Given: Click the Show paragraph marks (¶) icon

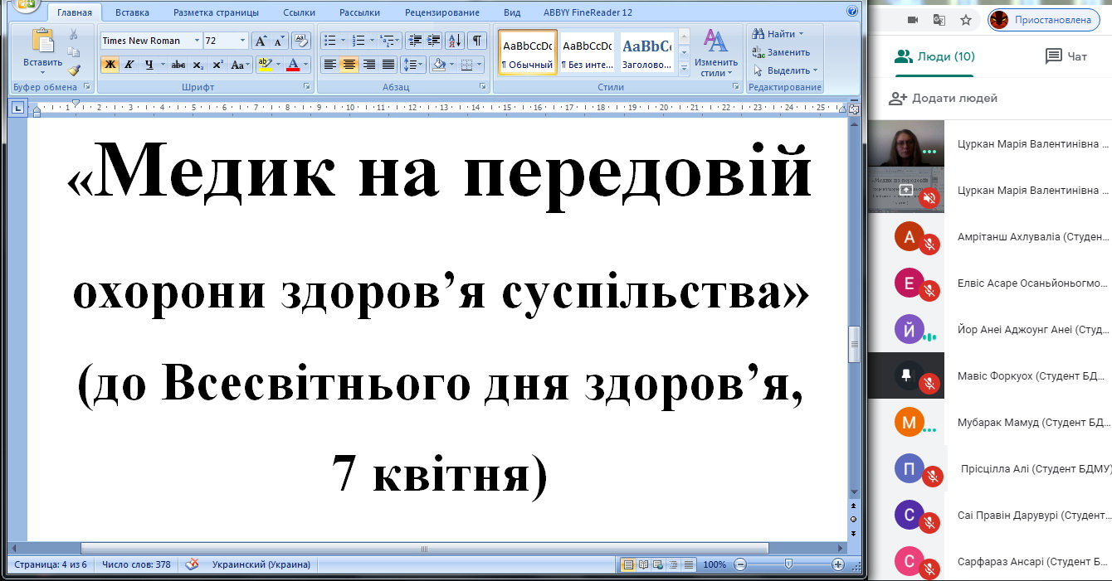Looking at the screenshot, I should point(477,41).
